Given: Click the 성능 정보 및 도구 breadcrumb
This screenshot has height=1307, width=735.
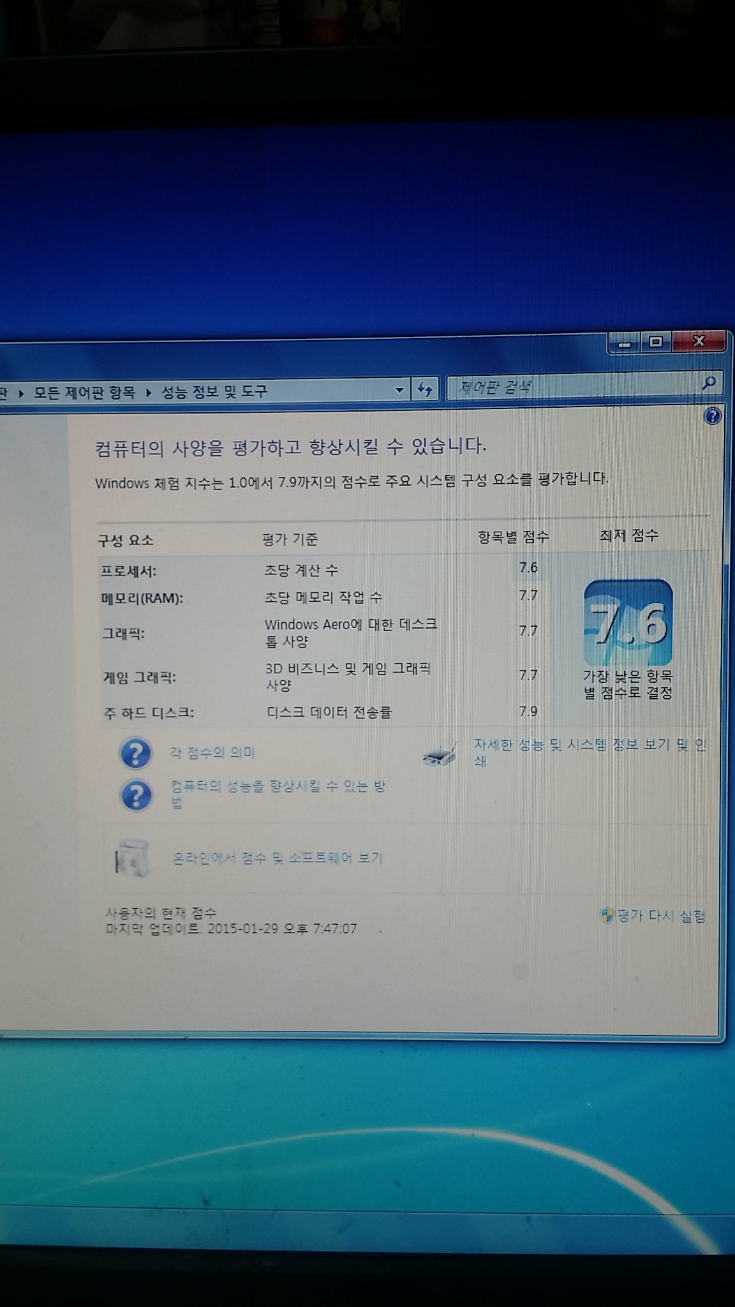Looking at the screenshot, I should [x=214, y=391].
